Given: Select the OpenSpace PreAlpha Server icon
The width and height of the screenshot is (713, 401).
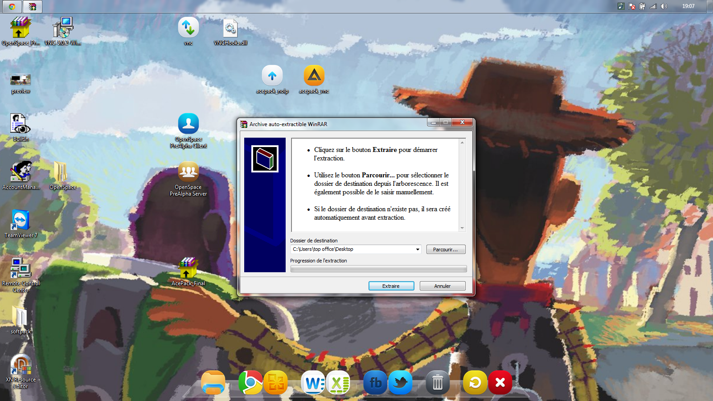Looking at the screenshot, I should [x=188, y=179].
